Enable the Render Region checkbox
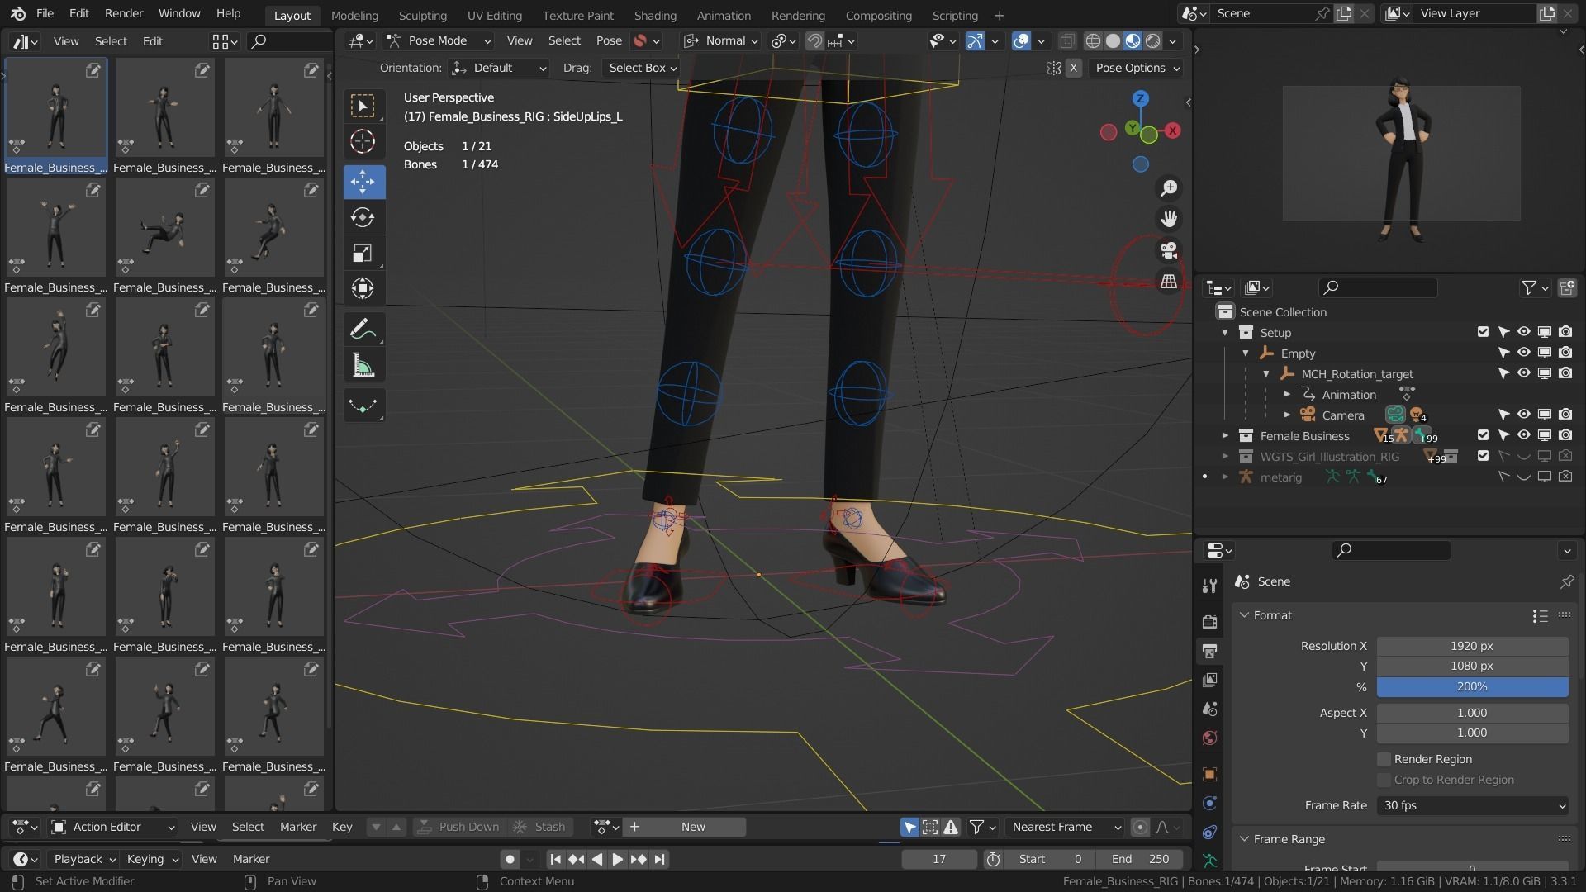Image resolution: width=1586 pixels, height=892 pixels. (1384, 759)
